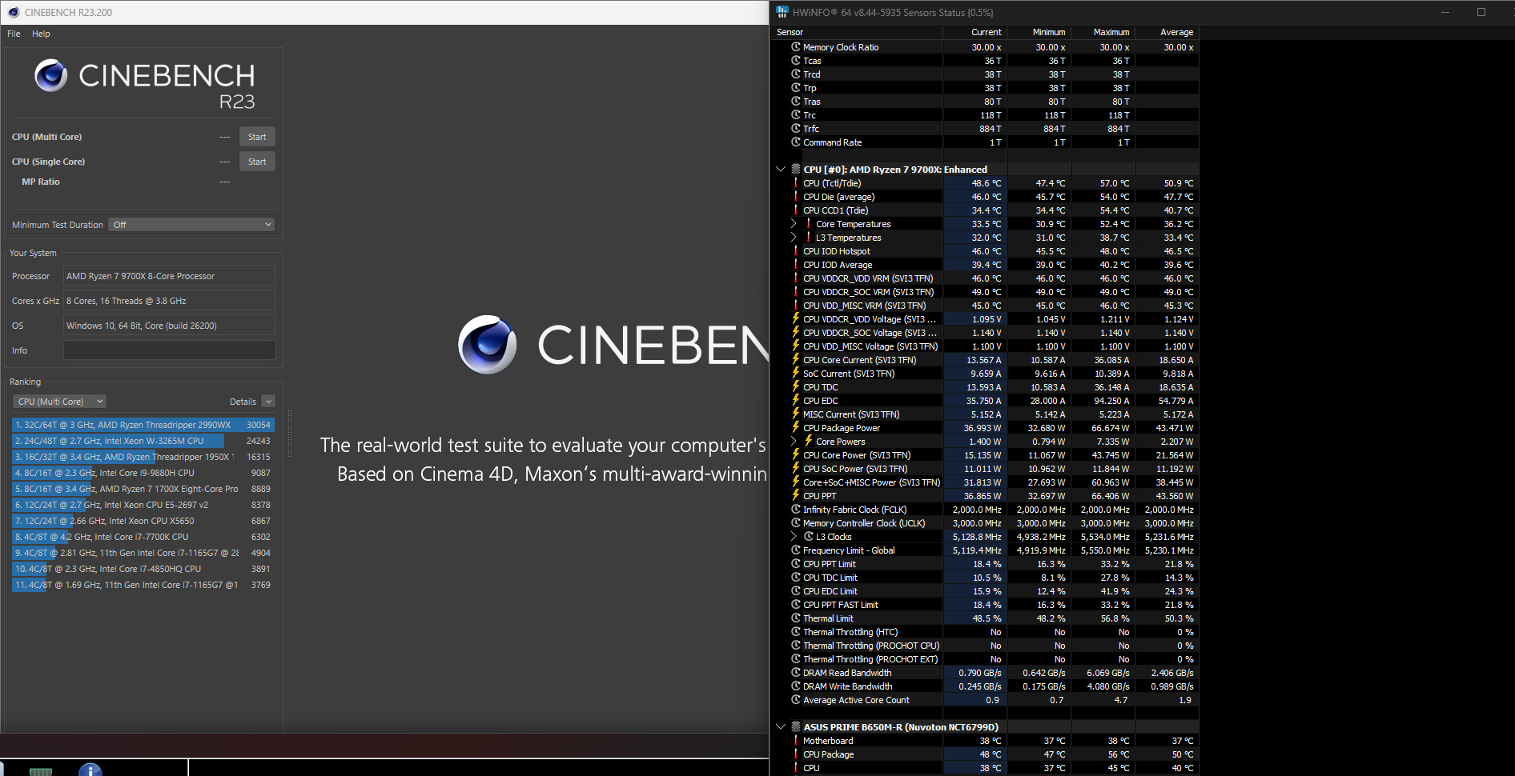1515x776 pixels.
Task: Click the Processor field showing AMD Ryzen 7 9700X
Action: [x=169, y=276]
